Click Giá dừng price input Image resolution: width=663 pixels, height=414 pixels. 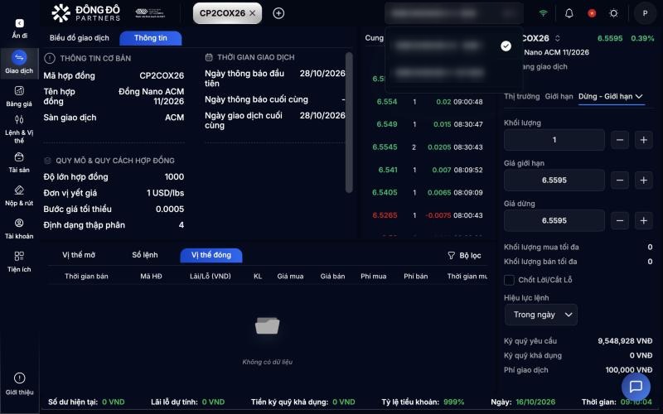click(x=554, y=220)
